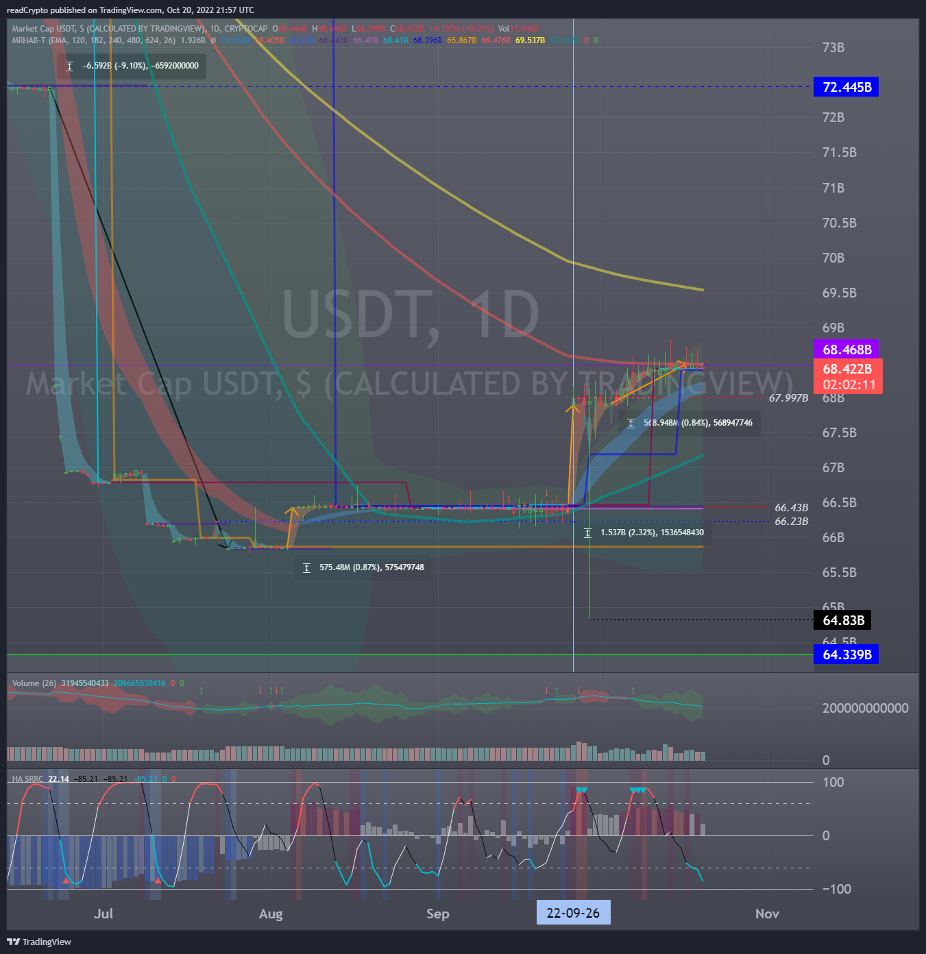Click the 22.14 value in HA SRRC legend
926x954 pixels.
click(58, 779)
